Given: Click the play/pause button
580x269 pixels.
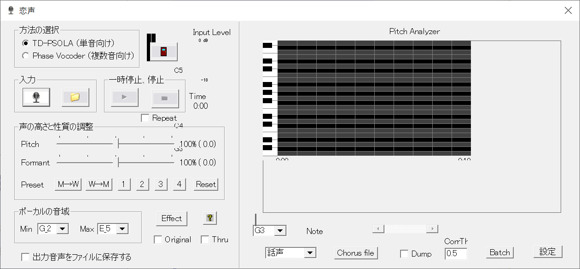Looking at the screenshot, I should (125, 97).
